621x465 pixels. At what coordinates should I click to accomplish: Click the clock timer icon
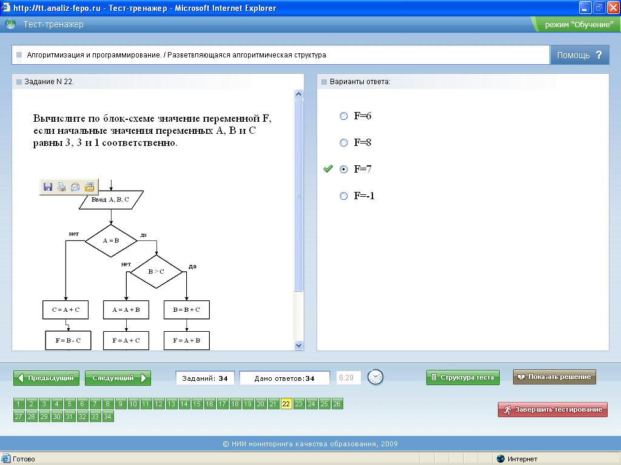pyautogui.click(x=375, y=377)
